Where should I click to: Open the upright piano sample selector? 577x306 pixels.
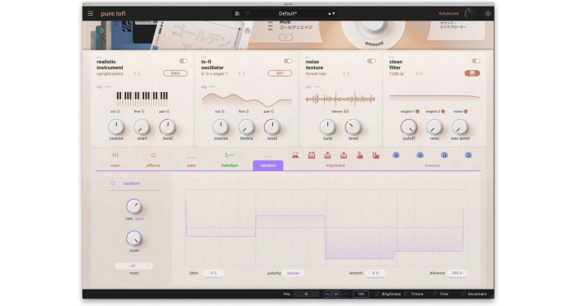point(110,74)
